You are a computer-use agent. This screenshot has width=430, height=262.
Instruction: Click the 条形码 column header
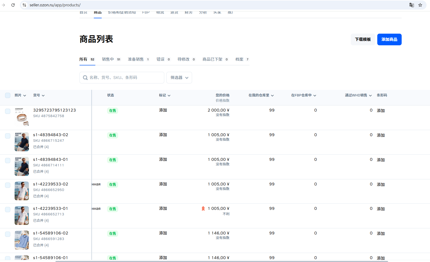tap(382, 95)
